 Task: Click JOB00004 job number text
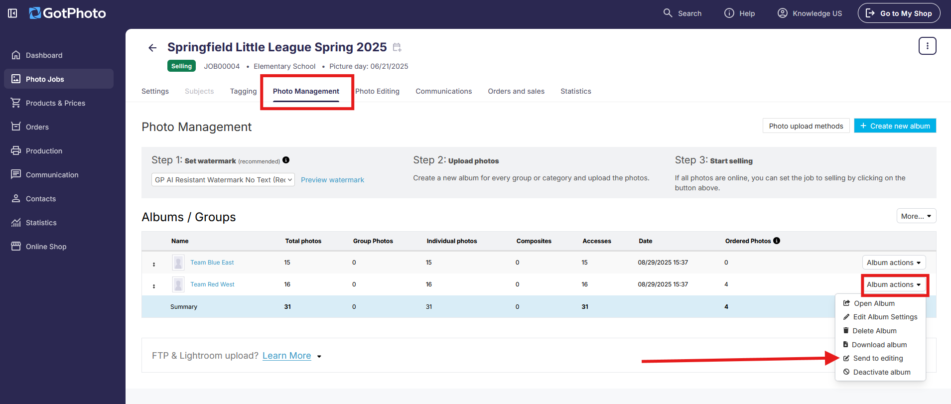(222, 66)
